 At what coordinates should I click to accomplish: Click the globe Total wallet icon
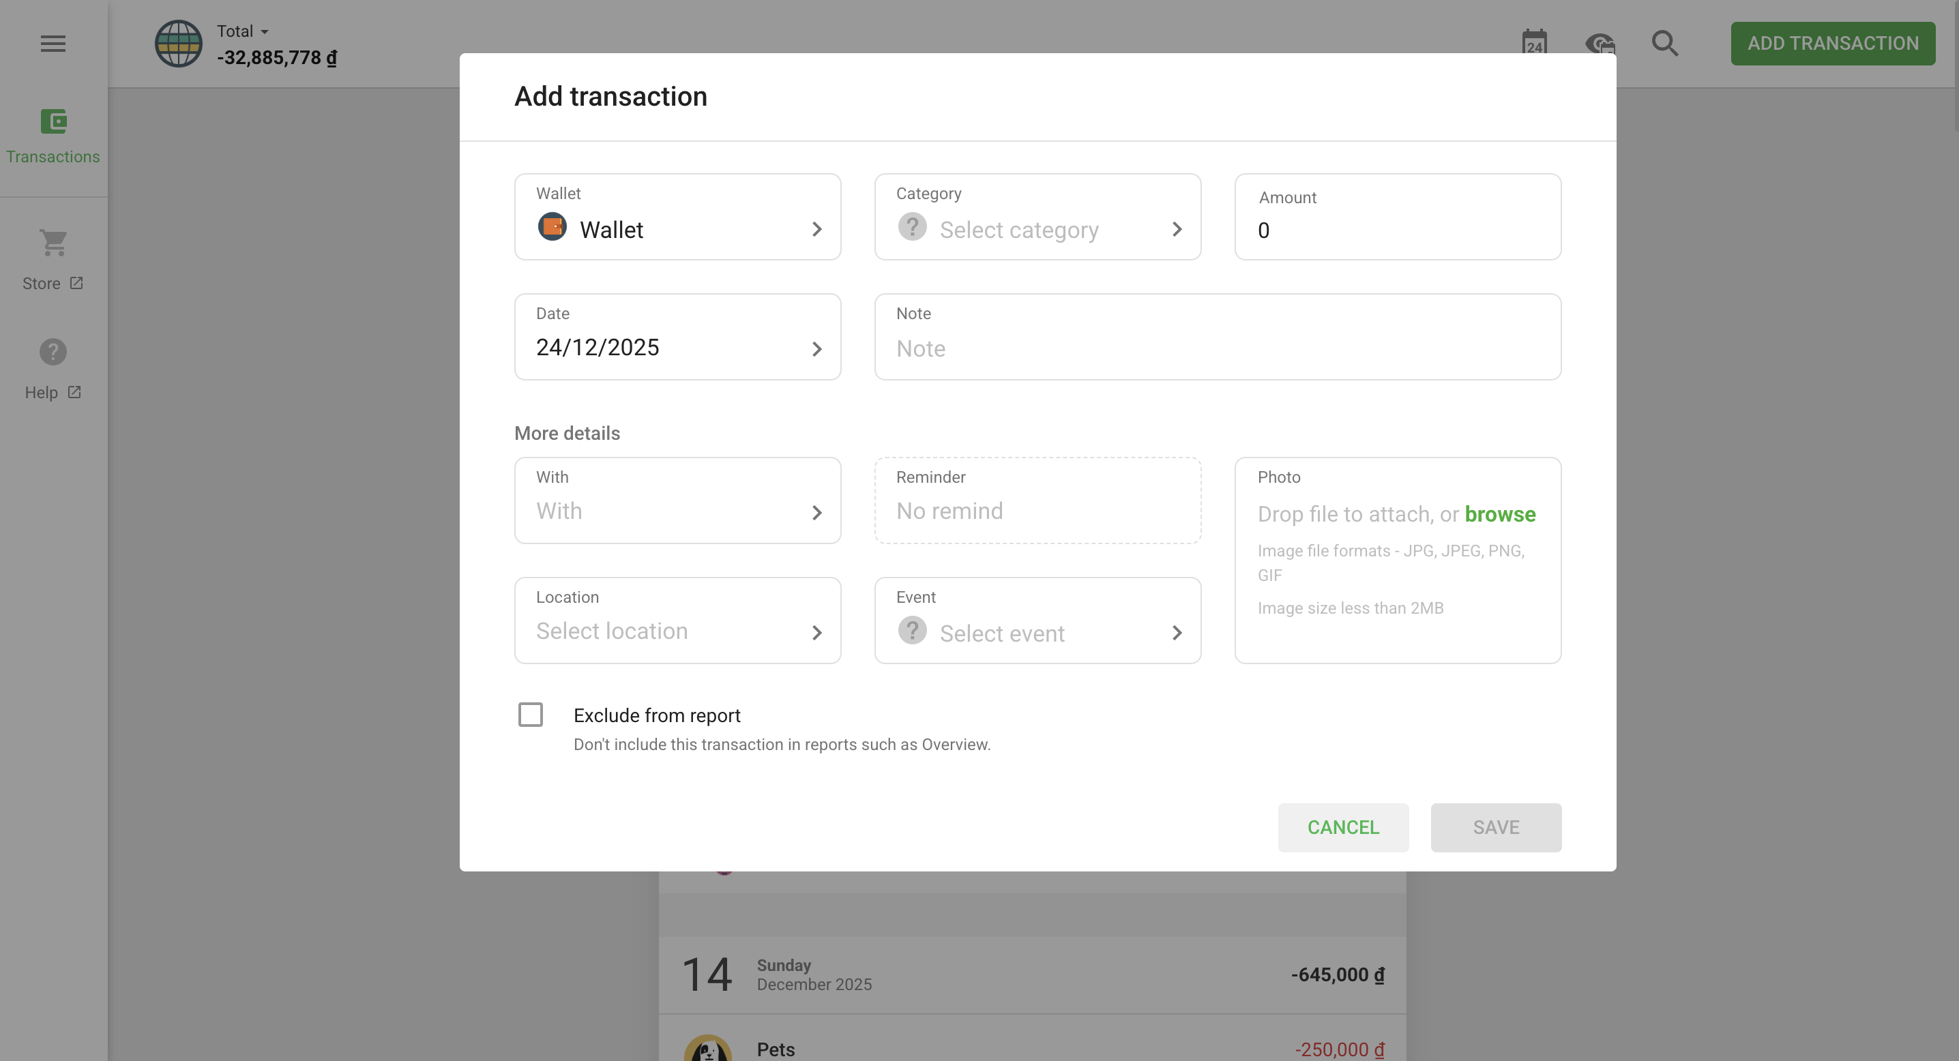click(x=179, y=44)
